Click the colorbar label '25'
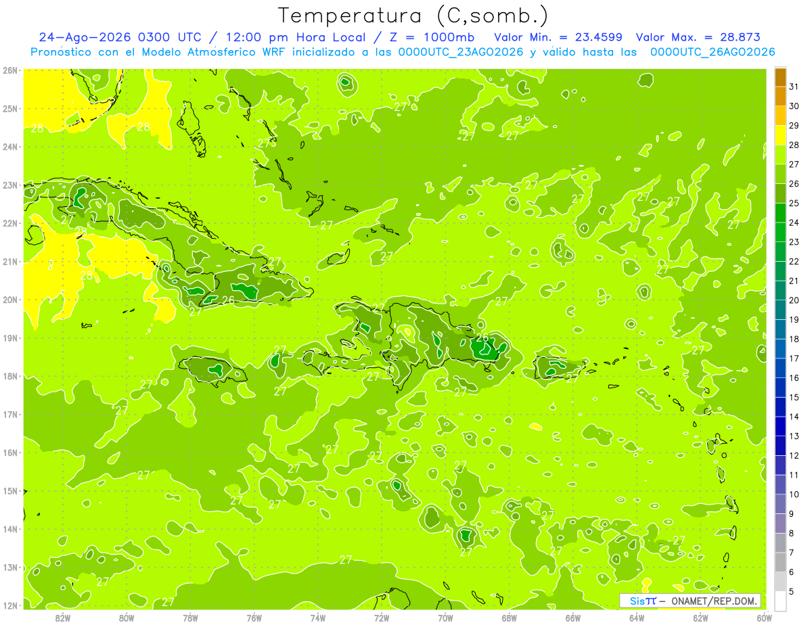This screenshot has width=812, height=627. coord(794,203)
